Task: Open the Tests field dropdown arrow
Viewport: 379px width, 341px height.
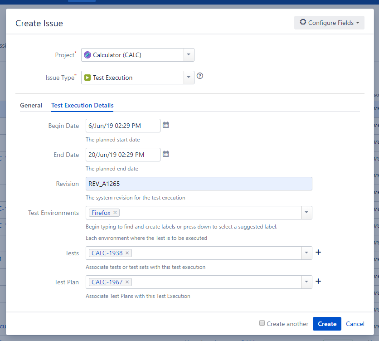Action: tap(307, 253)
